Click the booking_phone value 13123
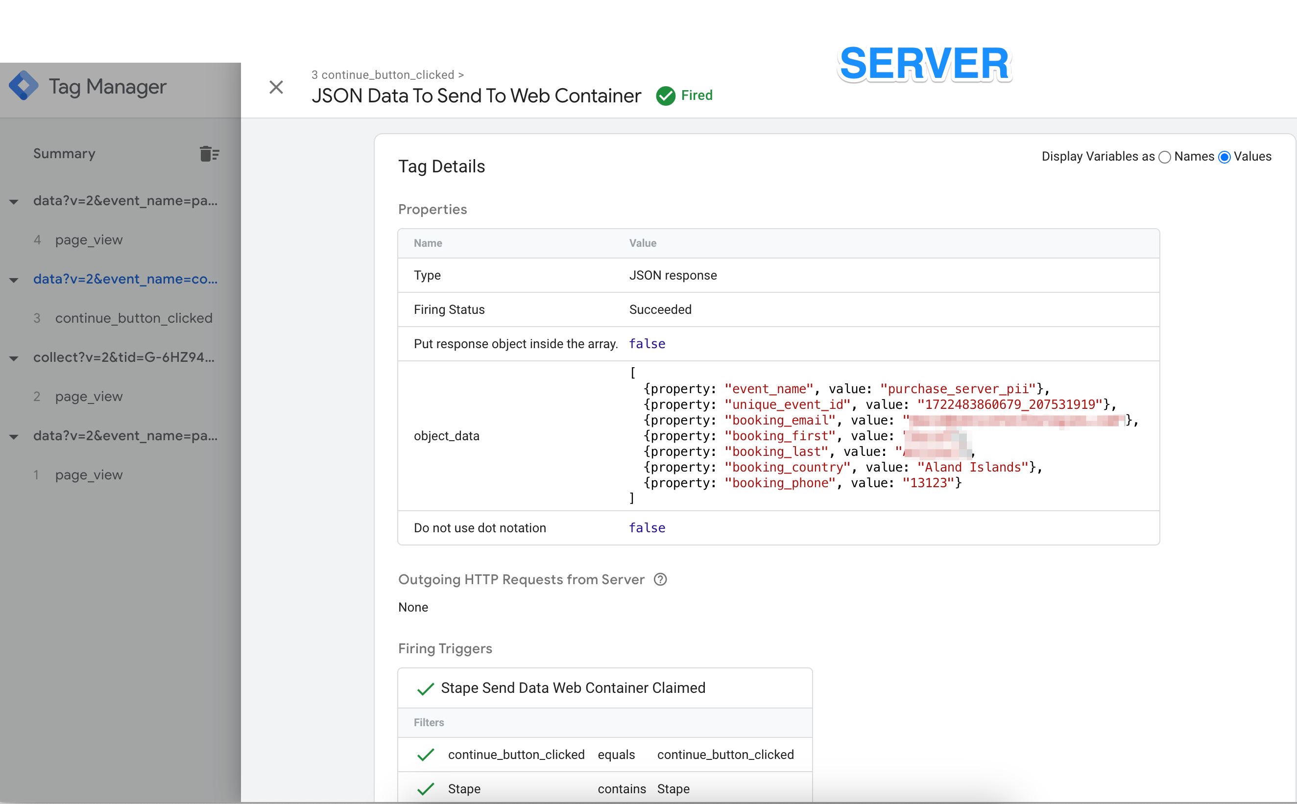This screenshot has width=1297, height=804. pyautogui.click(x=929, y=483)
